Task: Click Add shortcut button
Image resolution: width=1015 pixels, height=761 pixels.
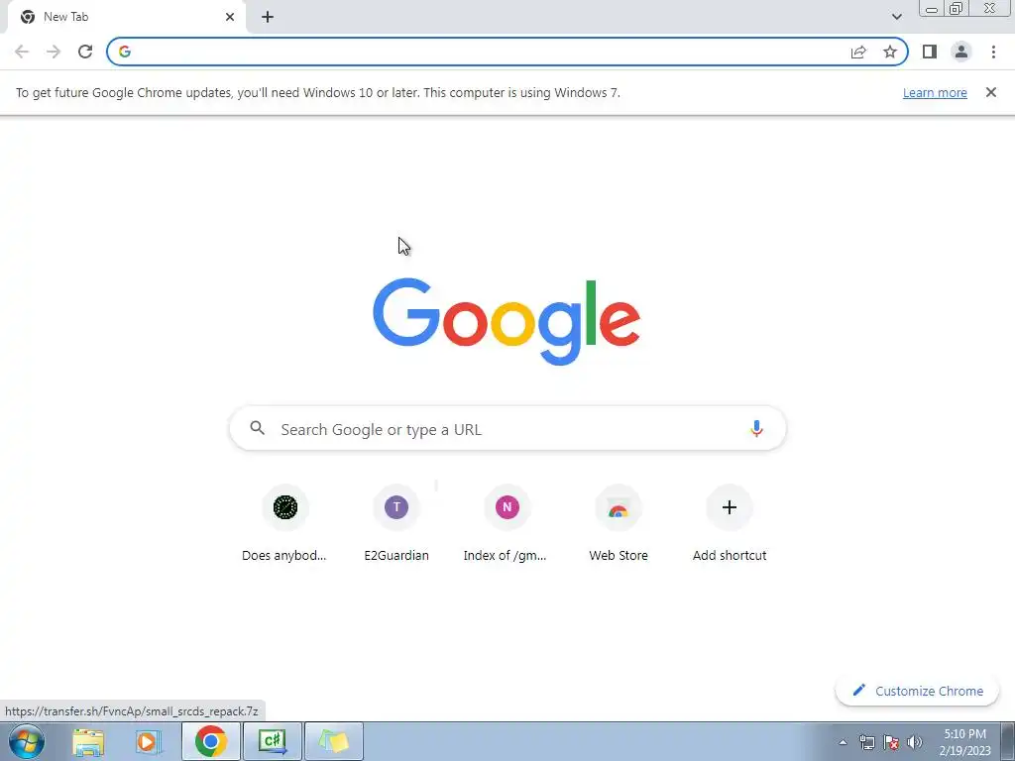Action: coord(730,524)
